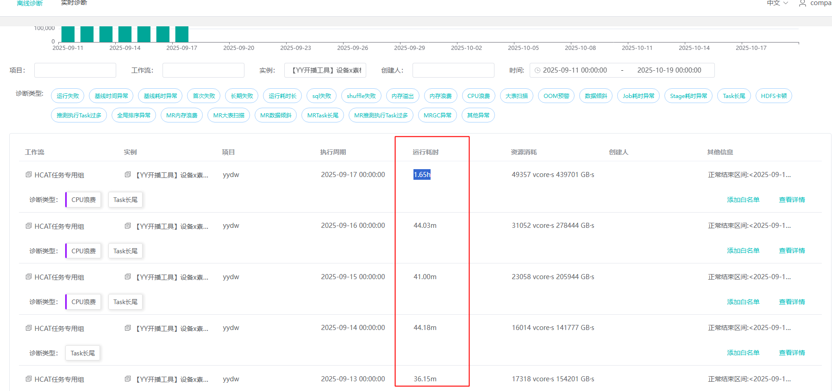
Task: Open the 中文 language dropdown
Action: click(777, 3)
